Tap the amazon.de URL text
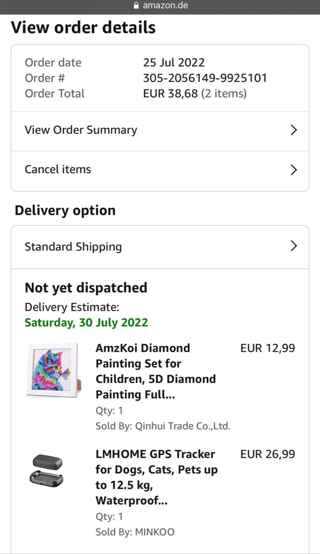 [165, 6]
